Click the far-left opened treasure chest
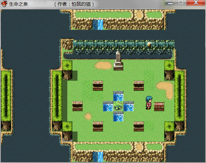The height and width of the screenshot is (163, 206). point(77,106)
